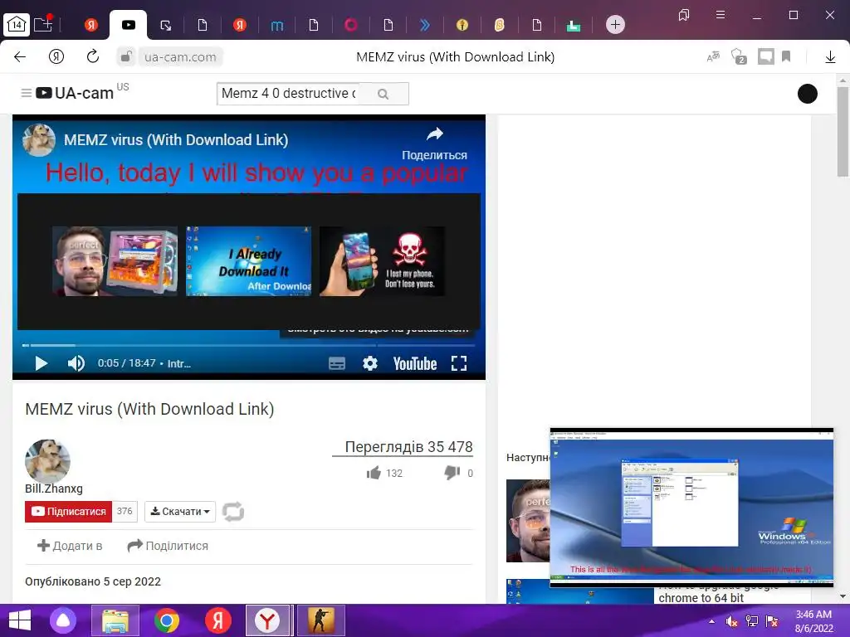Switch to the tab with pink circle icon
This screenshot has height=637, width=850.
click(x=351, y=24)
